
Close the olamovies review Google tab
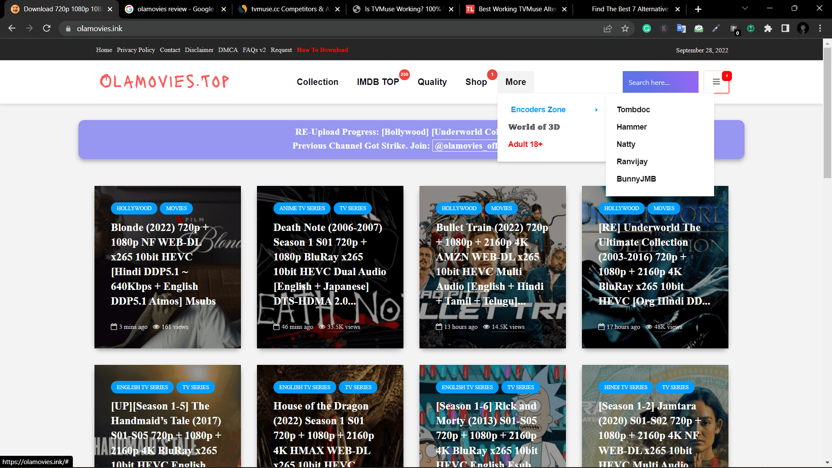224,9
